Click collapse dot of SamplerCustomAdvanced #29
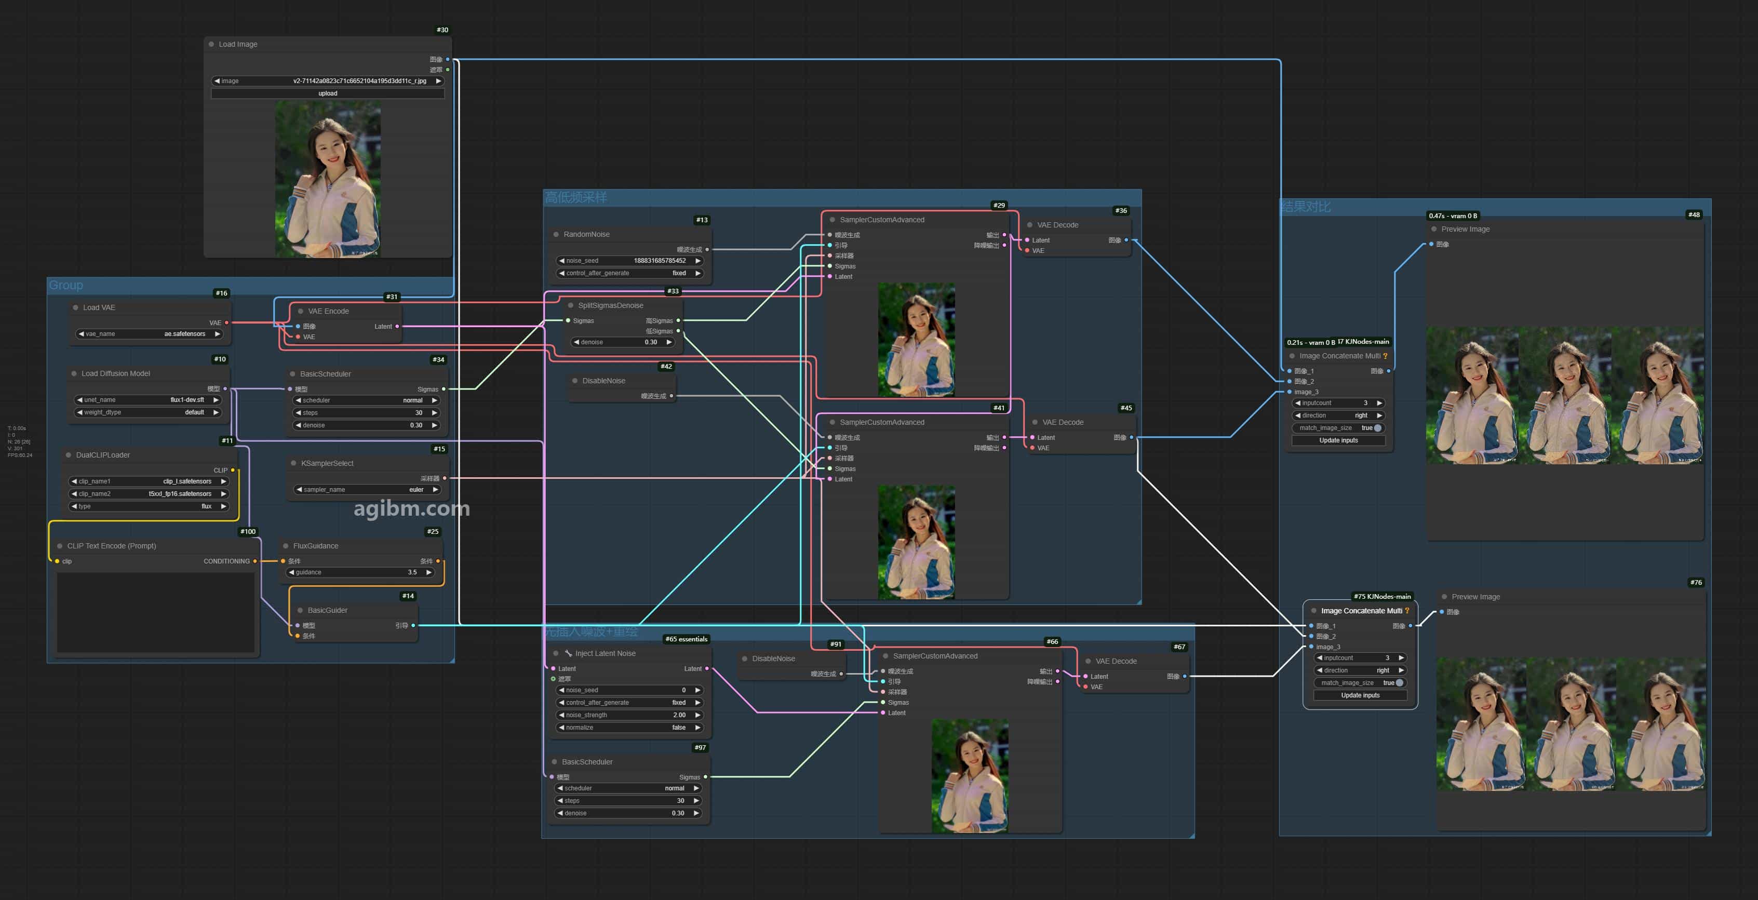 tap(833, 220)
